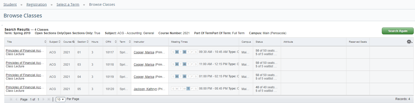Go to previous page arrow icon
The image size is (415, 103).
click(x=16, y=99)
